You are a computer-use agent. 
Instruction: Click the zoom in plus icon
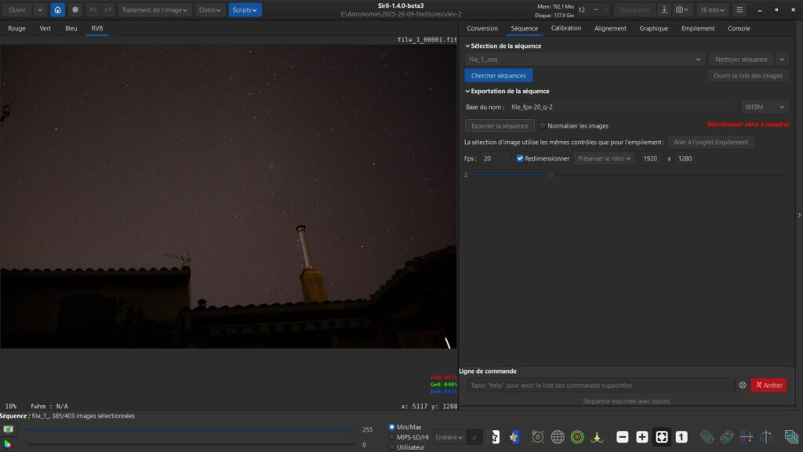click(x=642, y=437)
